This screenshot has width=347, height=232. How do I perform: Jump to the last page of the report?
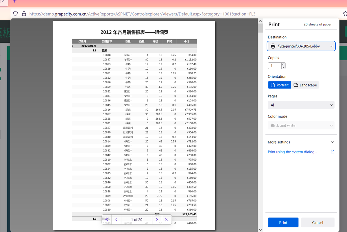pyautogui.click(x=167, y=220)
